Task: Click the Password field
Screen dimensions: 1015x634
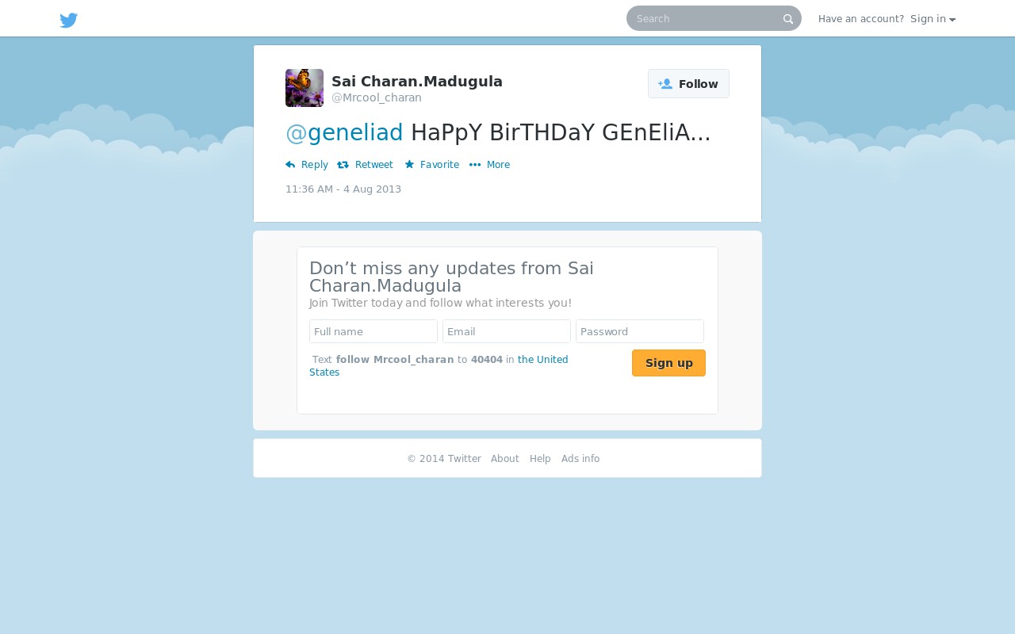Action: (x=640, y=331)
